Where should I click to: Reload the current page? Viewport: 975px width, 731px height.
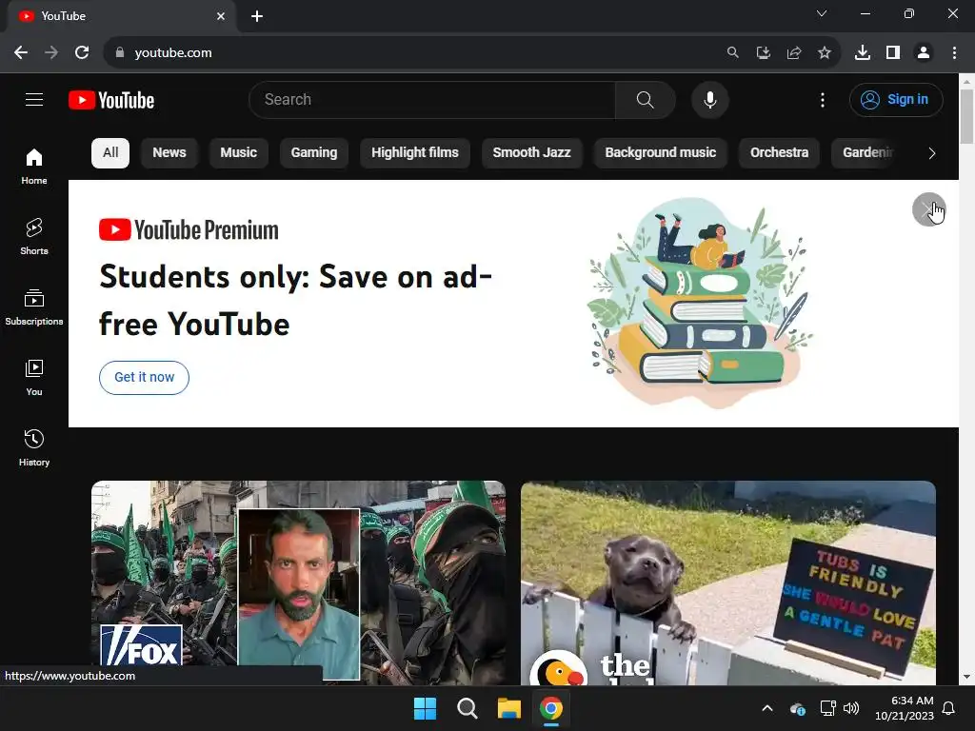pos(82,52)
